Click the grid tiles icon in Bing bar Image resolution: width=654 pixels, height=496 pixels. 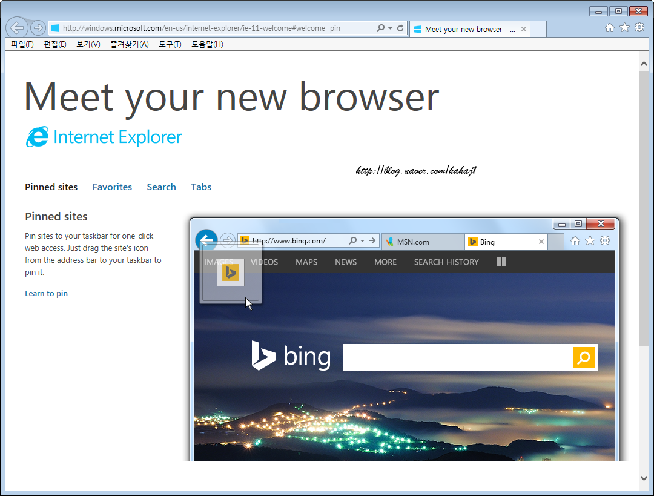(x=502, y=262)
